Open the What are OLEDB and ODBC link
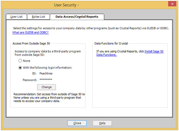 (30, 32)
